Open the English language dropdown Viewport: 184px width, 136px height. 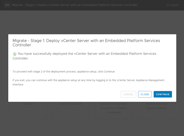tap(173, 5)
